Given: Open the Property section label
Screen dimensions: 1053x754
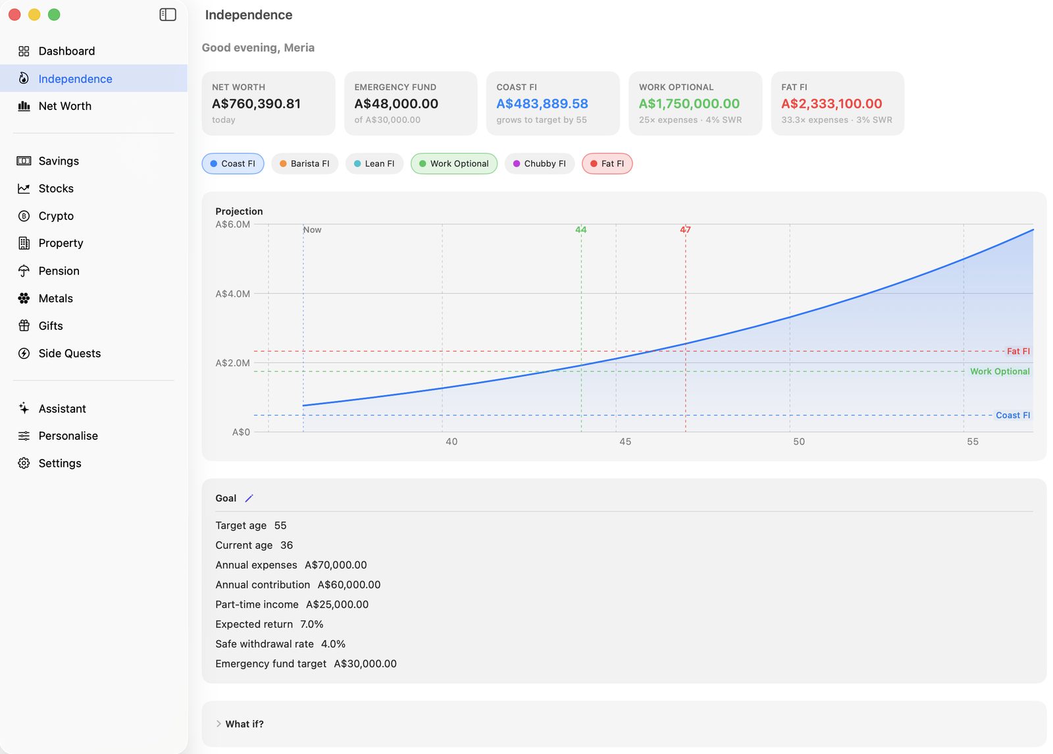Looking at the screenshot, I should (61, 243).
